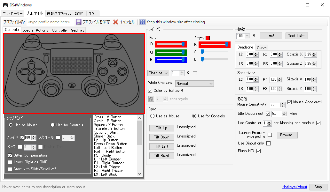Screen dimensions: 330x192
Task: Open the 設定 tab
Action: (x=79, y=14)
